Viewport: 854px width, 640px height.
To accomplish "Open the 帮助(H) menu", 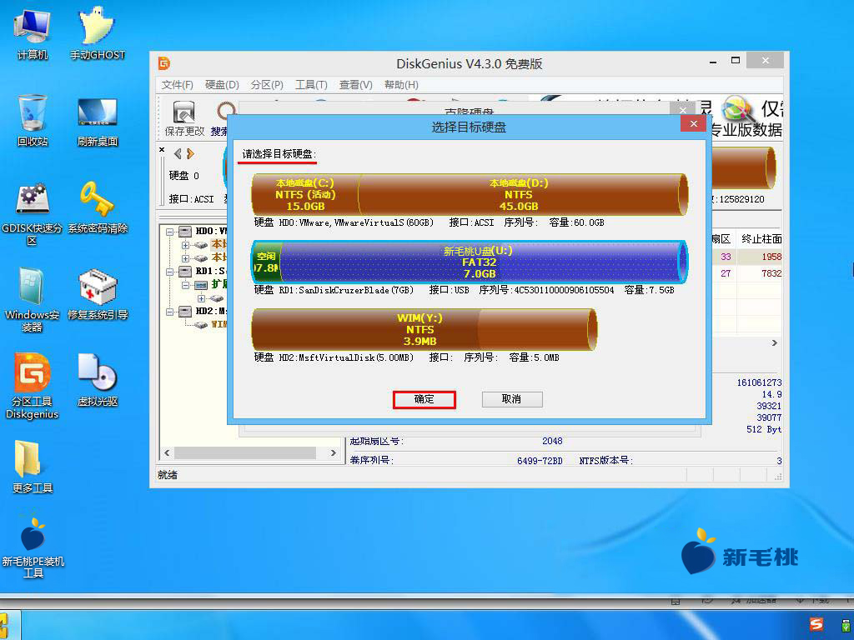I will tap(401, 85).
